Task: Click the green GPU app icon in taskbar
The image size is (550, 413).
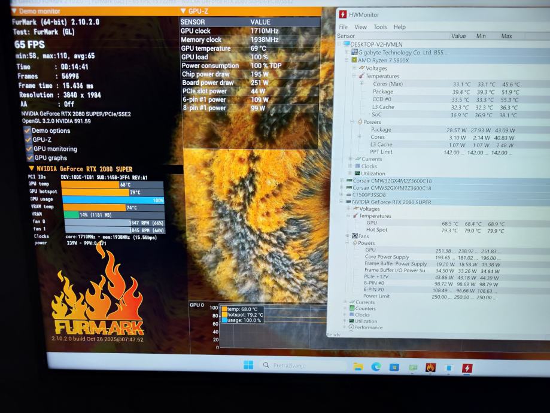Action: point(413,368)
